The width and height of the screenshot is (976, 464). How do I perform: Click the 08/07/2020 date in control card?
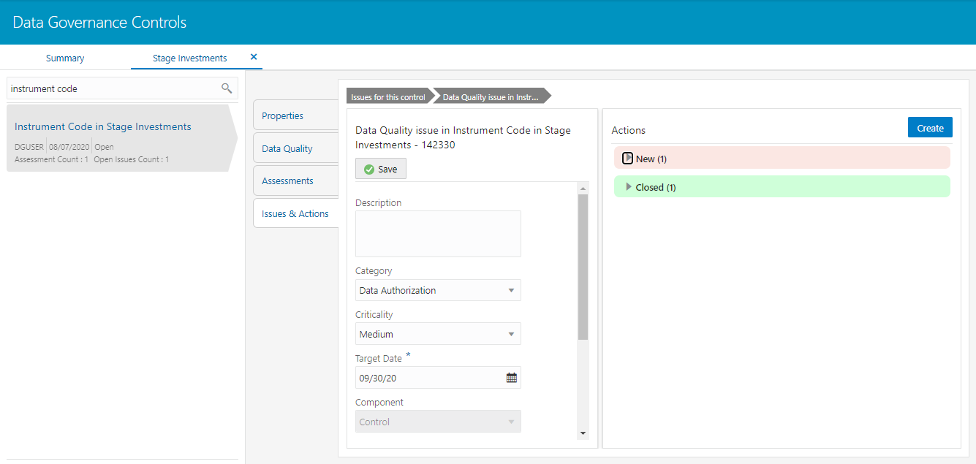pos(69,147)
